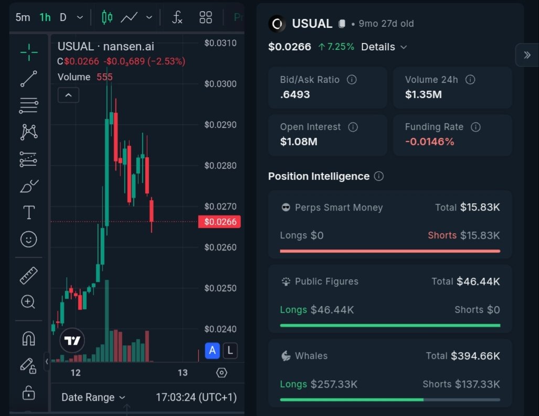Image resolution: width=539 pixels, height=416 pixels.
Task: Select the trend line drawing tool
Action: [x=29, y=79]
